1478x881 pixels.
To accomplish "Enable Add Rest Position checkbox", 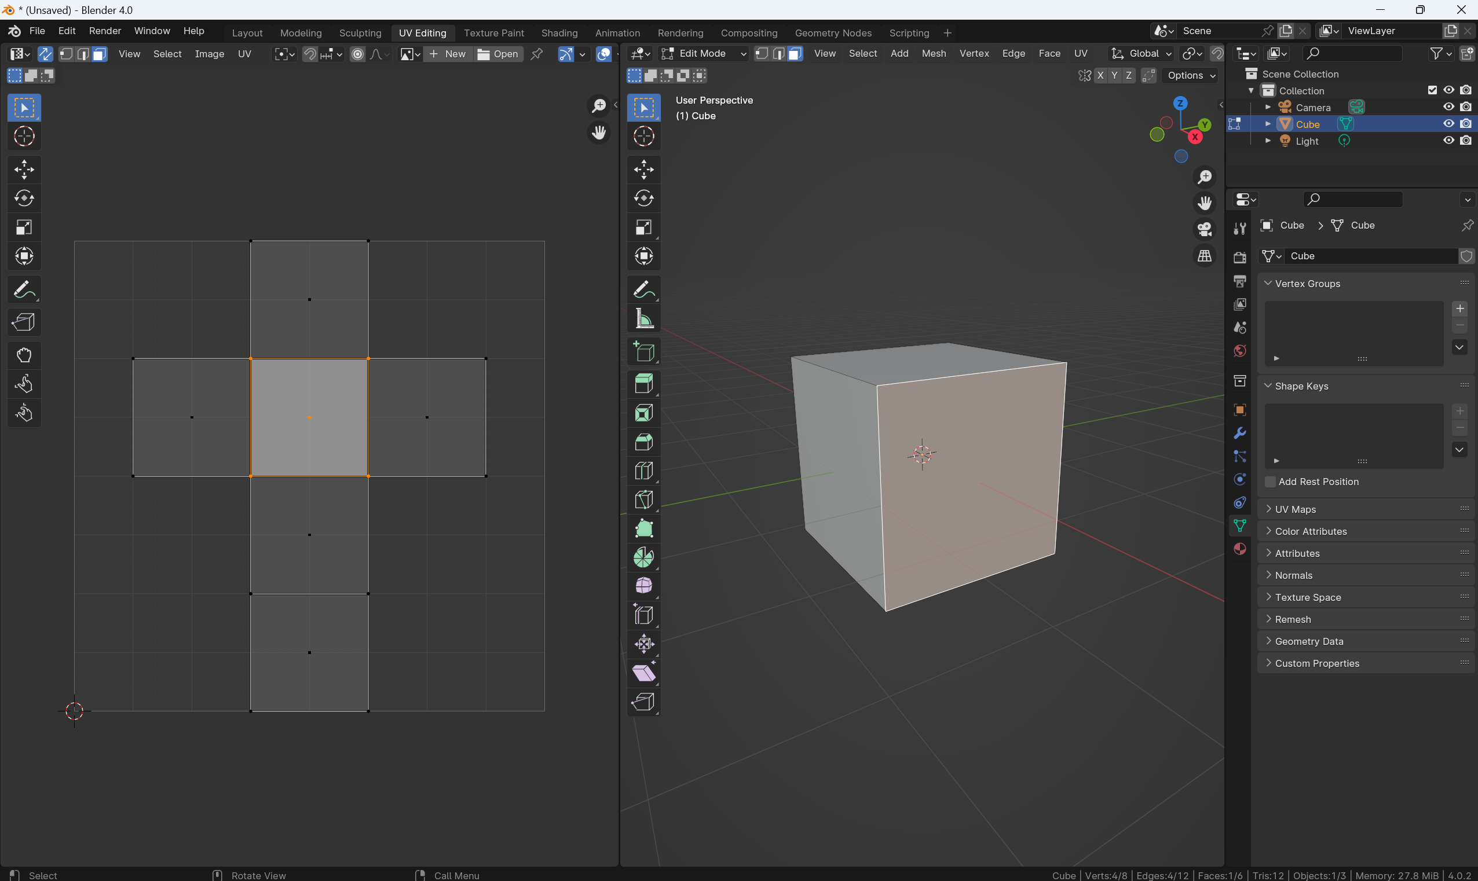I will (x=1270, y=482).
